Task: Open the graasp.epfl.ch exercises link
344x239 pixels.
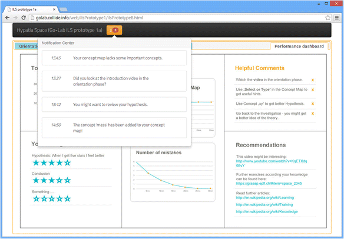Action: pos(269,183)
